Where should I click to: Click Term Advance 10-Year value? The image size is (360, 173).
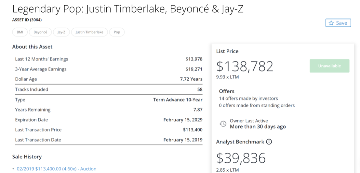coord(178,100)
